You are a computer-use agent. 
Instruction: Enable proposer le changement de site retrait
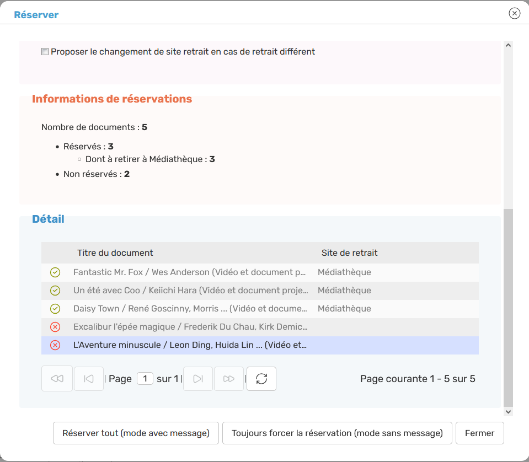pos(45,52)
